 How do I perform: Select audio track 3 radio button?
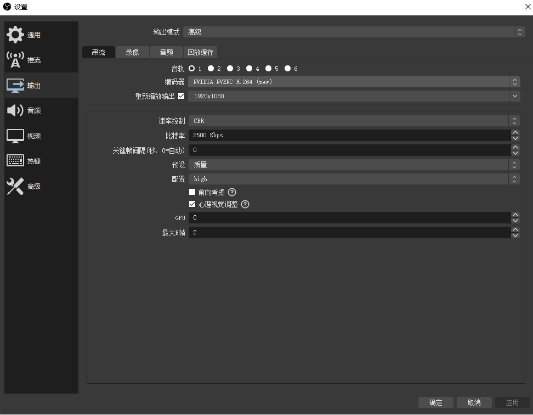(230, 69)
